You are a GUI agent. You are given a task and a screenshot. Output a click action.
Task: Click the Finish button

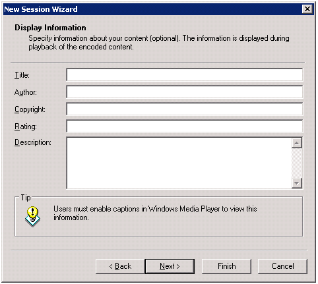pos(226,266)
